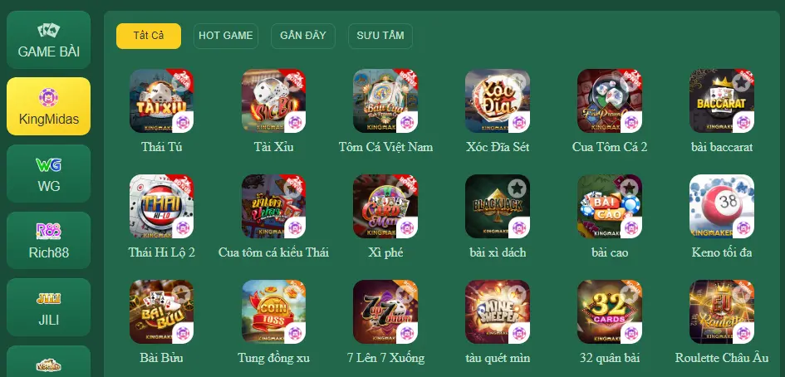Select the Rich88 provider
This screenshot has height=377, width=785.
[48, 240]
